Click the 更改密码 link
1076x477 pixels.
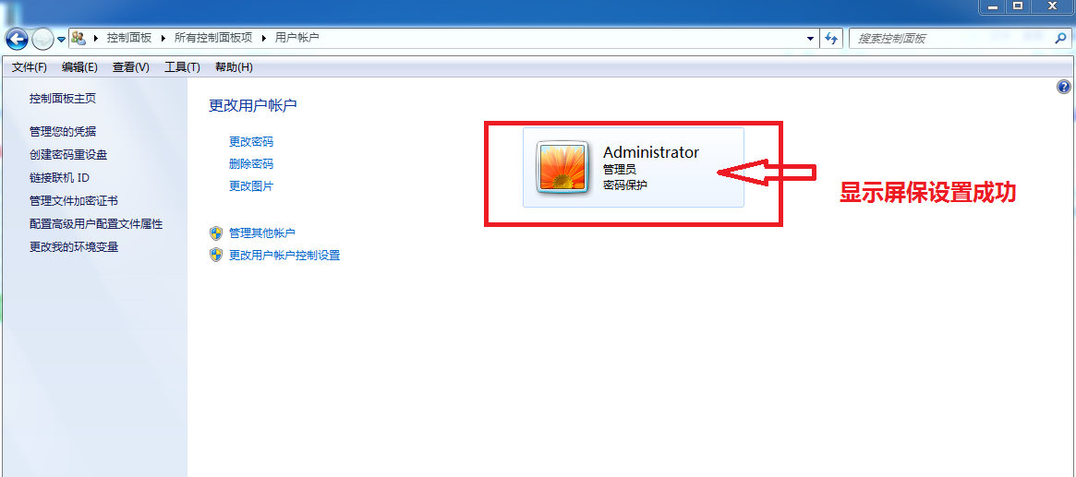251,142
